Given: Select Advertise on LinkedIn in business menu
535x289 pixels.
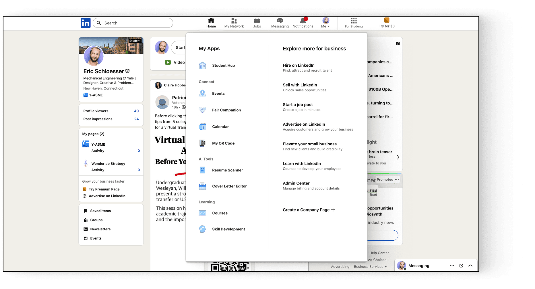Looking at the screenshot, I should pyautogui.click(x=304, y=124).
